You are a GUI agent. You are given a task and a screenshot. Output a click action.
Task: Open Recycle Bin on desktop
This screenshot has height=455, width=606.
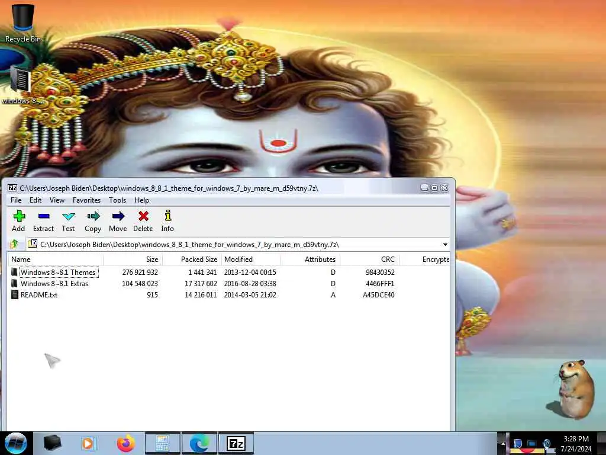click(23, 23)
